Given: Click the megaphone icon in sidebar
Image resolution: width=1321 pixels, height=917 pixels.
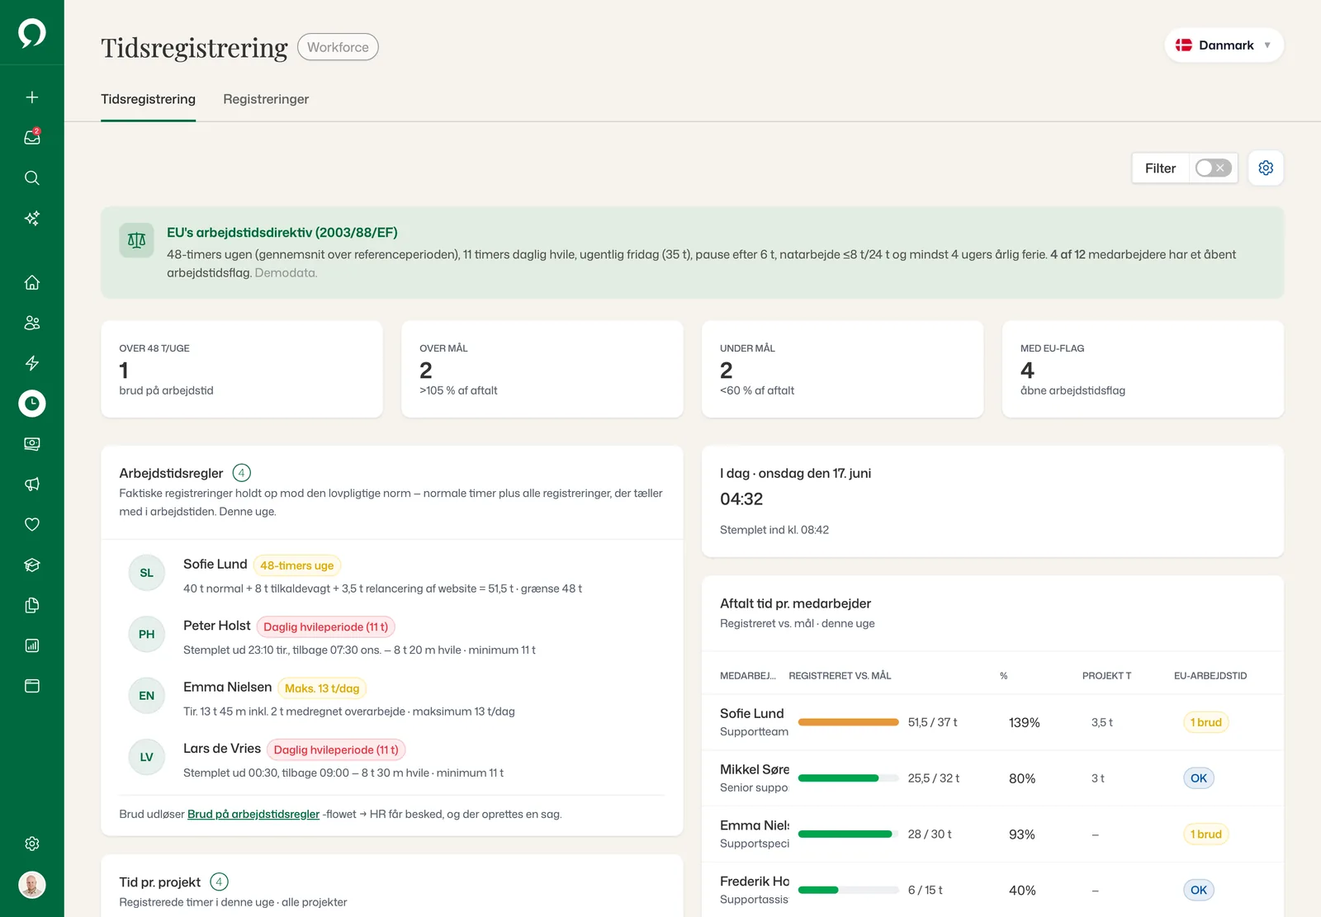Looking at the screenshot, I should point(31,484).
